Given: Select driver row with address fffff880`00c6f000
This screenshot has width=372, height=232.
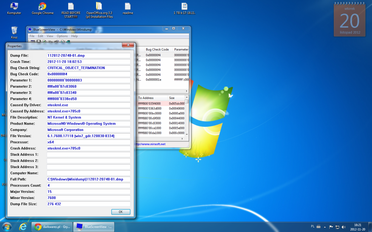Looking at the screenshot, I should [161, 118].
